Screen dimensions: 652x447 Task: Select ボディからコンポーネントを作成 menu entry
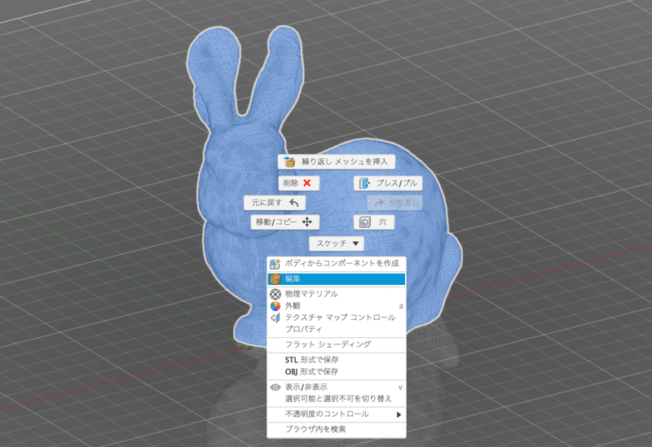[x=337, y=263]
